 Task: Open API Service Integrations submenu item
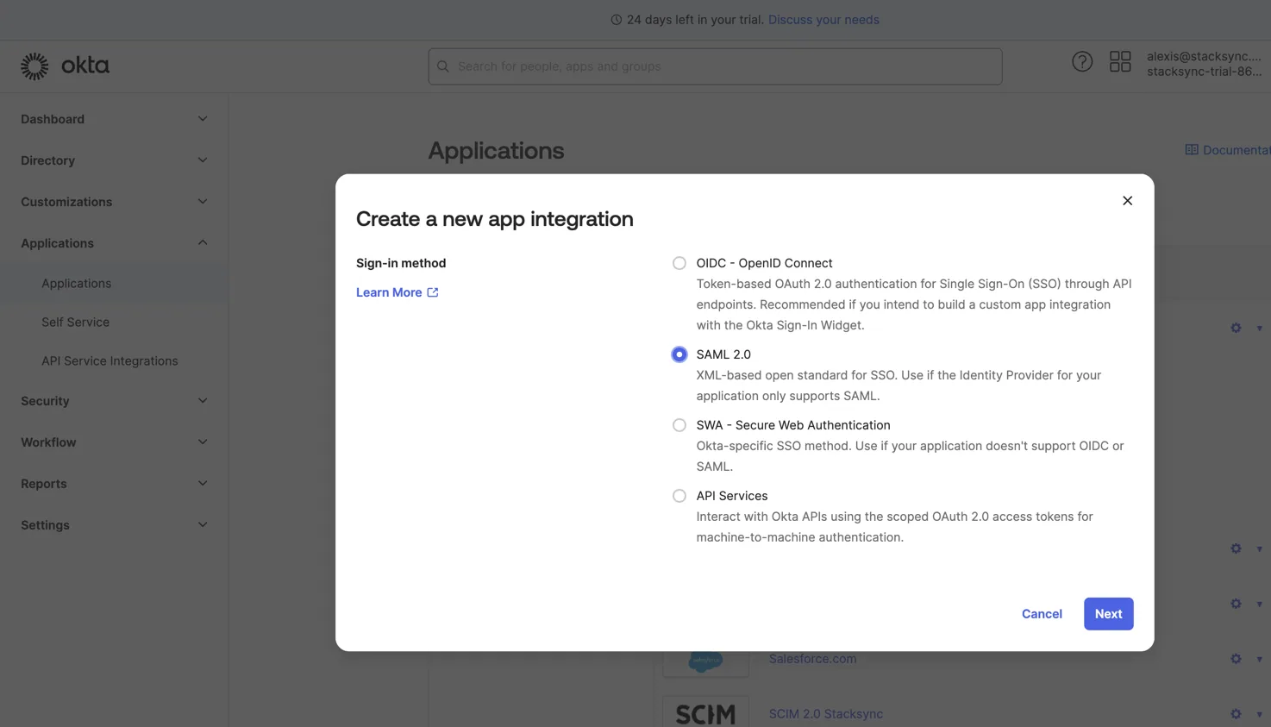coord(110,361)
